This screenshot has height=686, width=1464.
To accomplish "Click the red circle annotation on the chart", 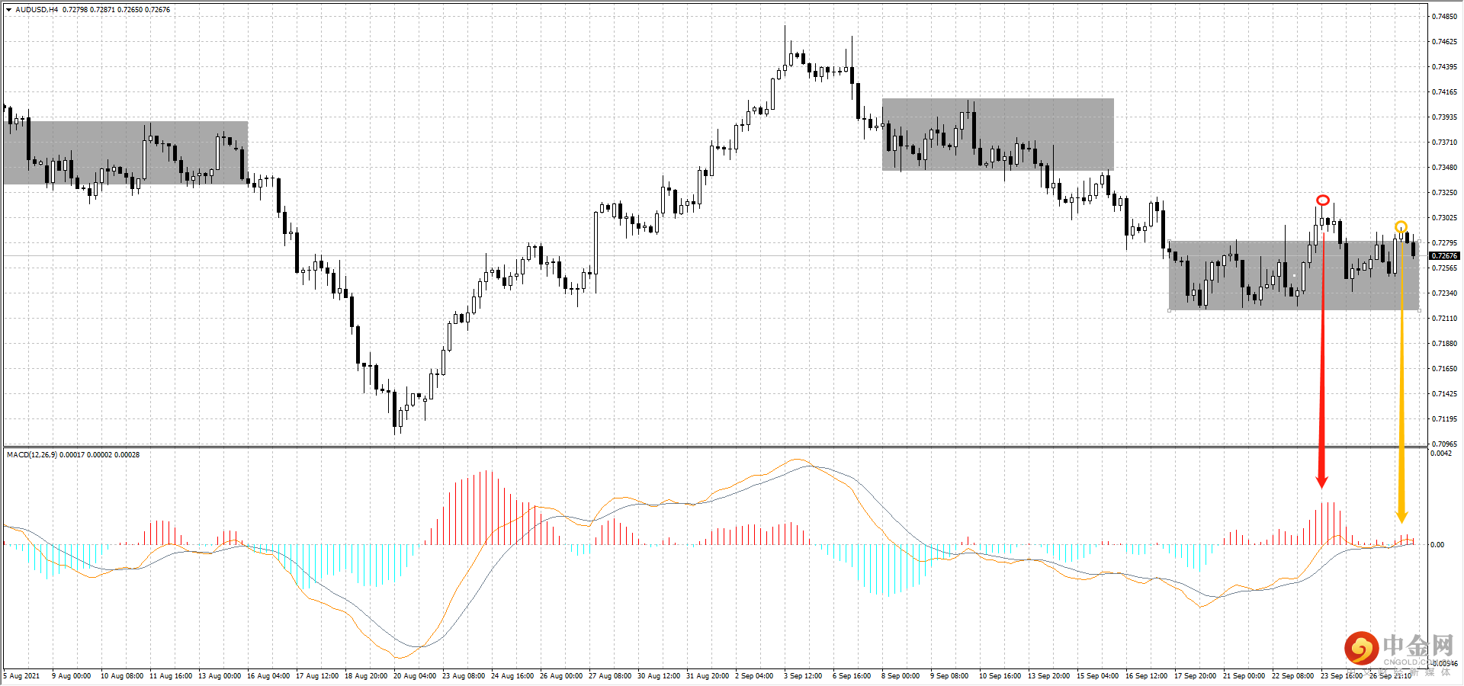I will tap(1323, 198).
